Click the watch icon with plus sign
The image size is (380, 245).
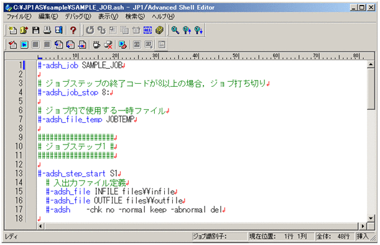(x=149, y=45)
